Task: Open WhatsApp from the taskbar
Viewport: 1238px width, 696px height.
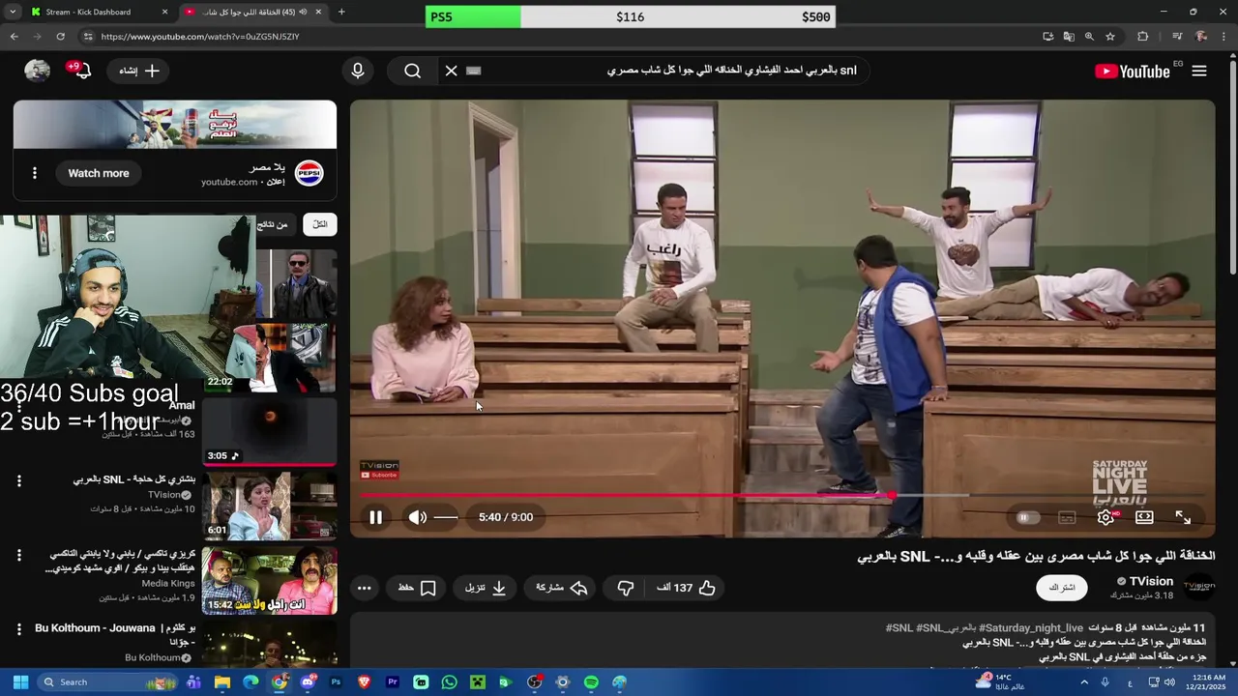Action: click(449, 681)
